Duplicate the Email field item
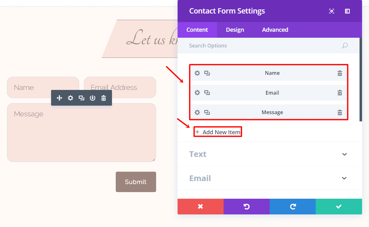This screenshot has height=227, width=369. pos(207,93)
